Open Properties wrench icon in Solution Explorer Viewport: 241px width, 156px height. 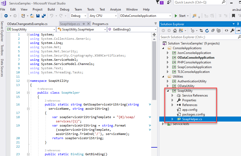click(232, 31)
